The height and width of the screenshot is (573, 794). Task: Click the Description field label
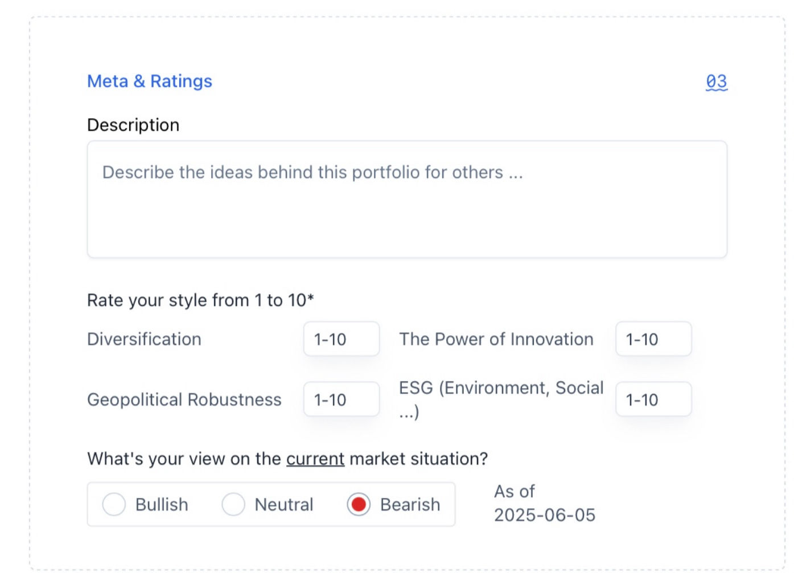point(133,125)
